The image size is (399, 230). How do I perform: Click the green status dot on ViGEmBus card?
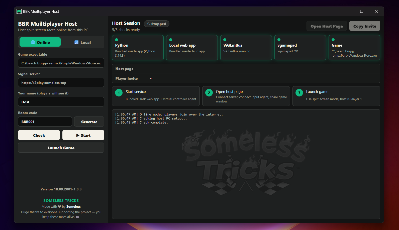pos(225,40)
